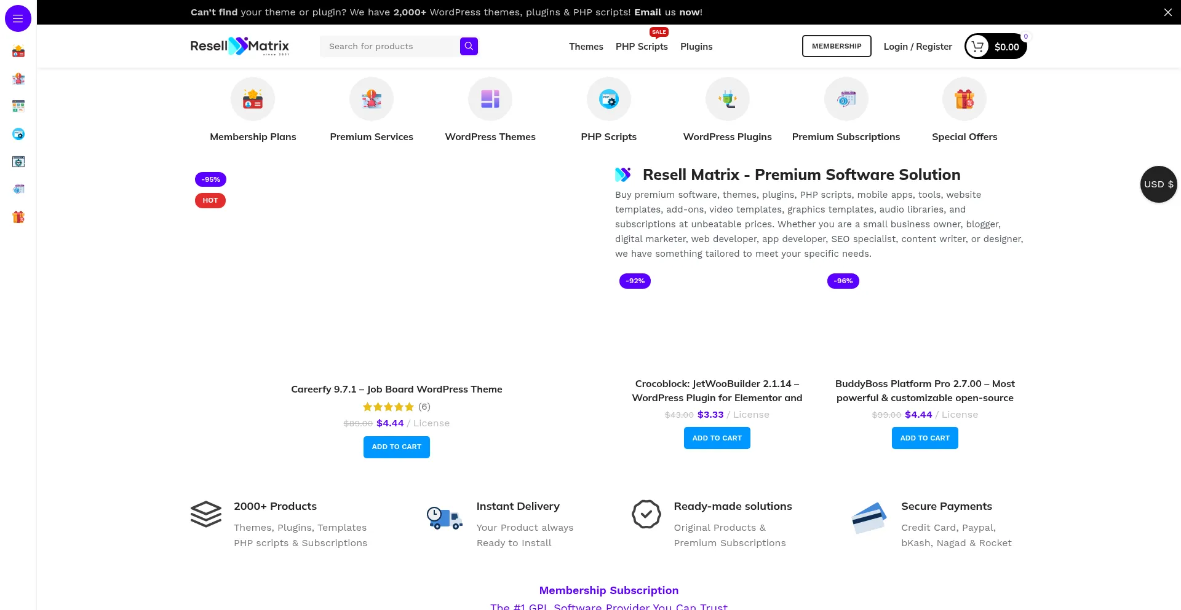Open the WordPress Plugins category icon
This screenshot has height=610, width=1181.
coord(727,99)
